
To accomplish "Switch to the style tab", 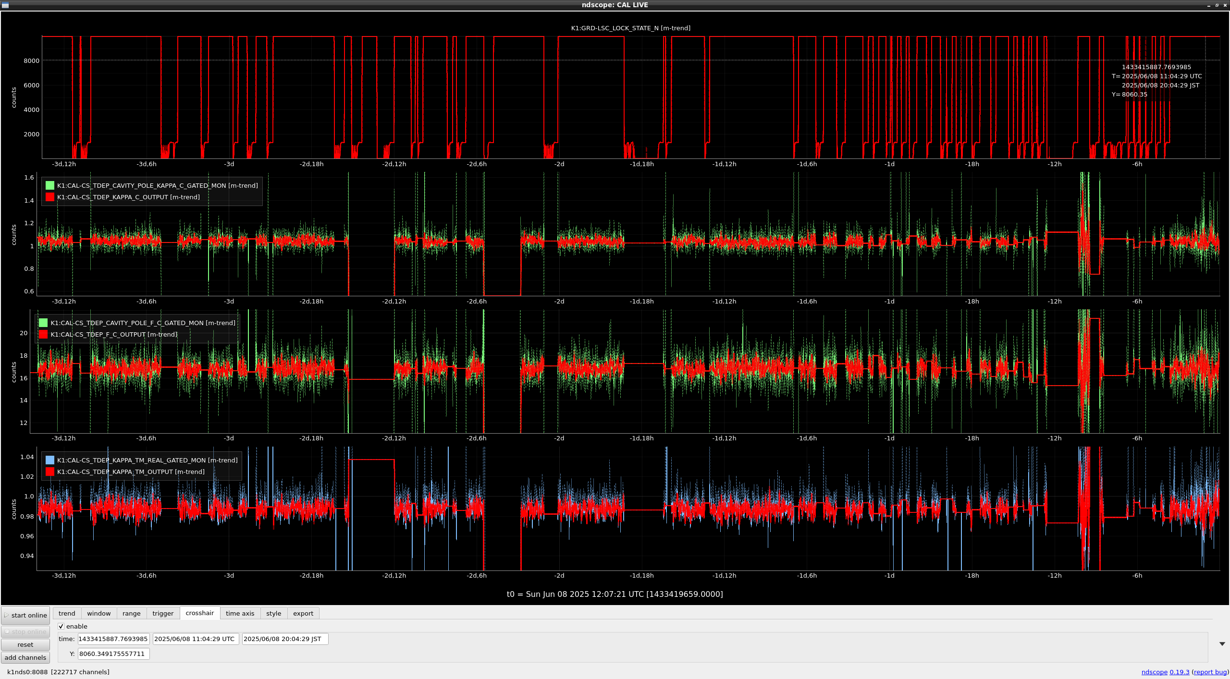I will coord(273,613).
